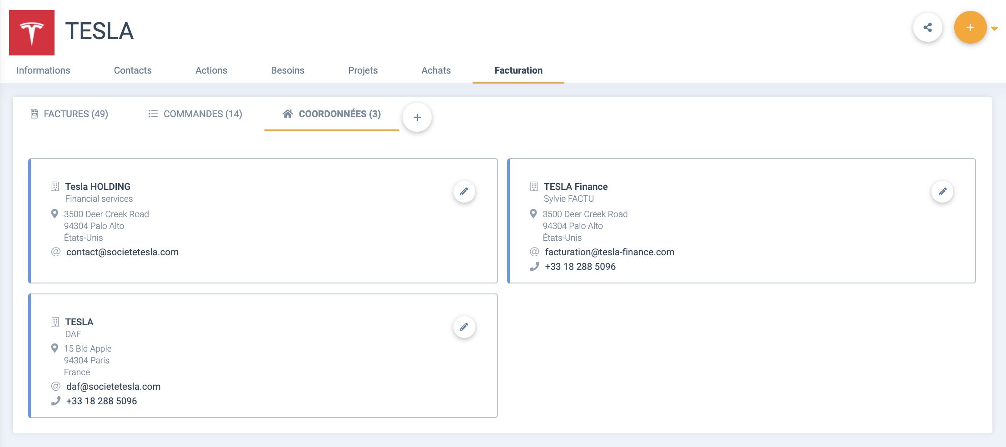Viewport: 1006px width, 447px height.
Task: Go to the Besoins tab
Action: (x=288, y=70)
